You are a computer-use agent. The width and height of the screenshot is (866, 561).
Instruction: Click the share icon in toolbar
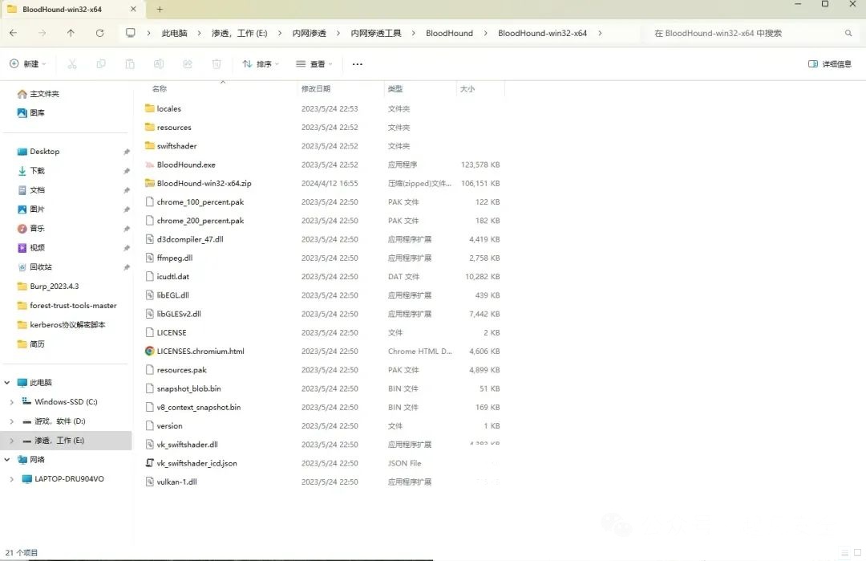(x=188, y=64)
